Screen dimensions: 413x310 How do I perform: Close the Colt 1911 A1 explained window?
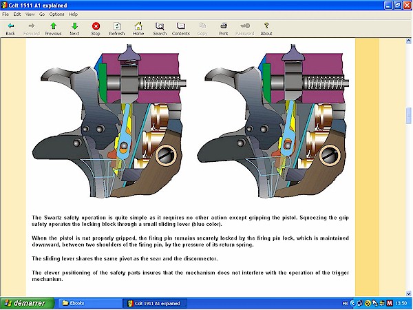(407, 6)
